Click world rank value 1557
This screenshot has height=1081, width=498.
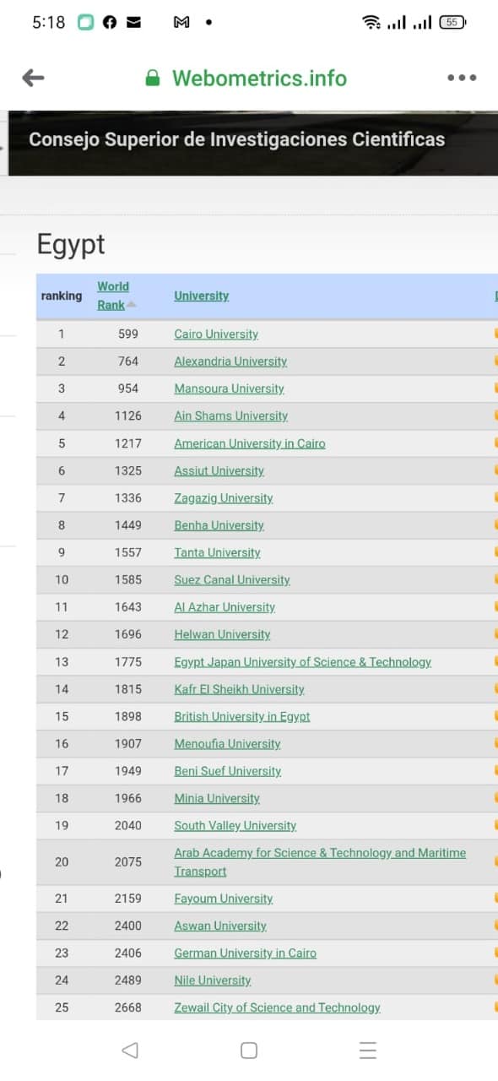coord(128,552)
